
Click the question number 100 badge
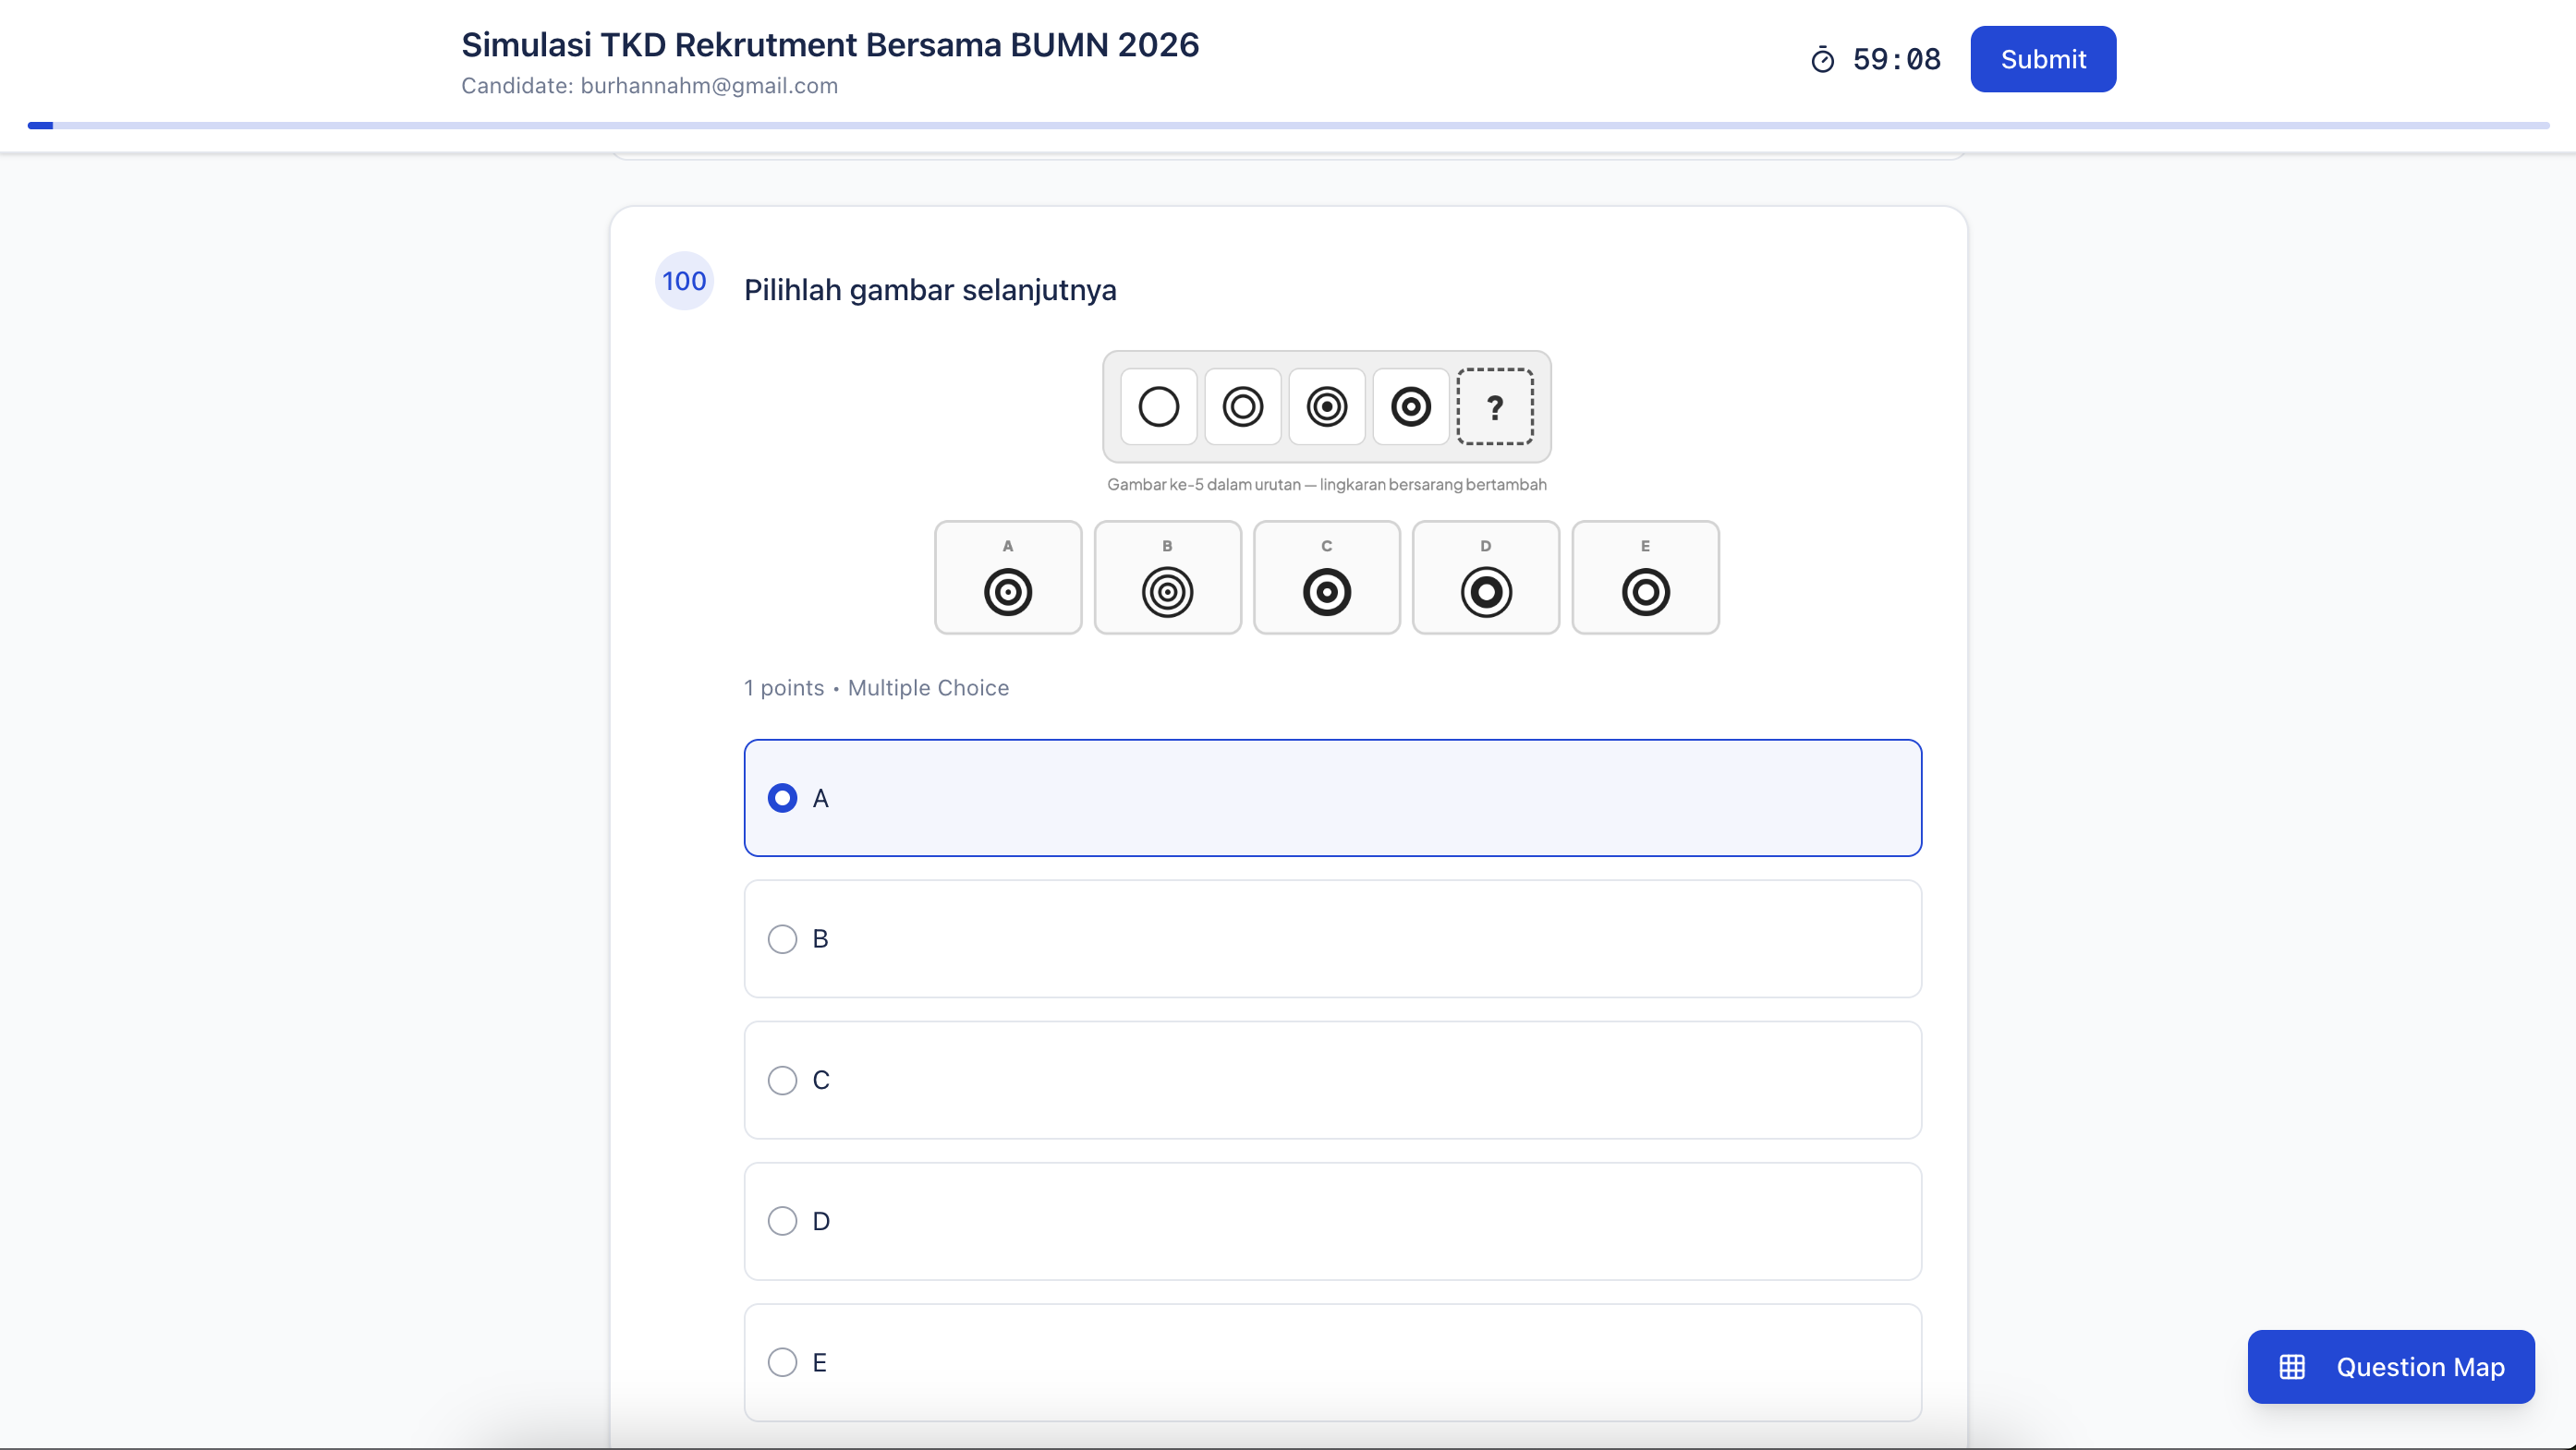(684, 281)
